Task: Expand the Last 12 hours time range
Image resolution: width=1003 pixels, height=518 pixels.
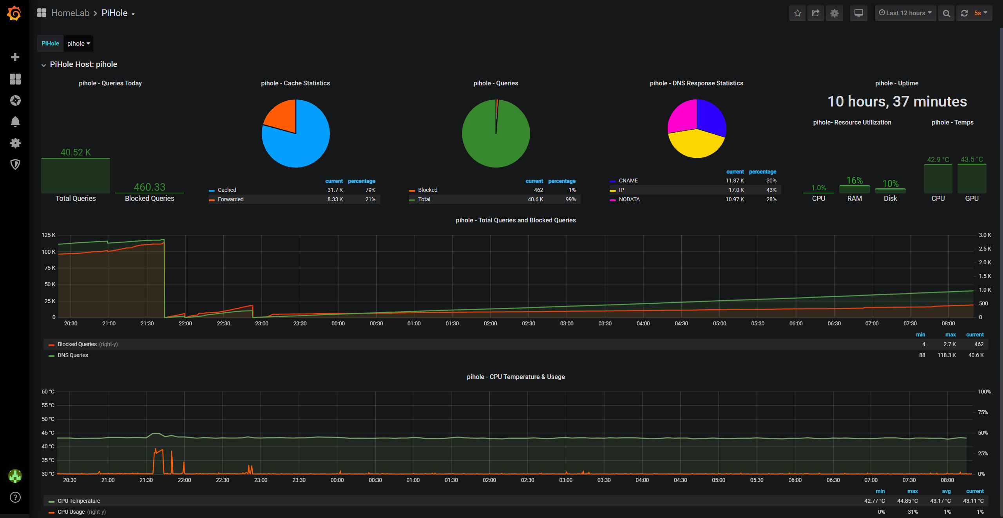Action: point(905,13)
